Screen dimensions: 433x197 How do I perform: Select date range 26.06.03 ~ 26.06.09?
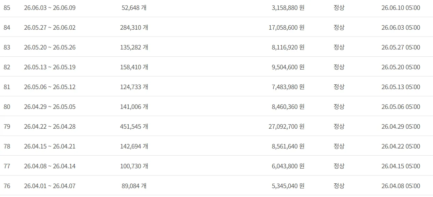click(x=50, y=8)
